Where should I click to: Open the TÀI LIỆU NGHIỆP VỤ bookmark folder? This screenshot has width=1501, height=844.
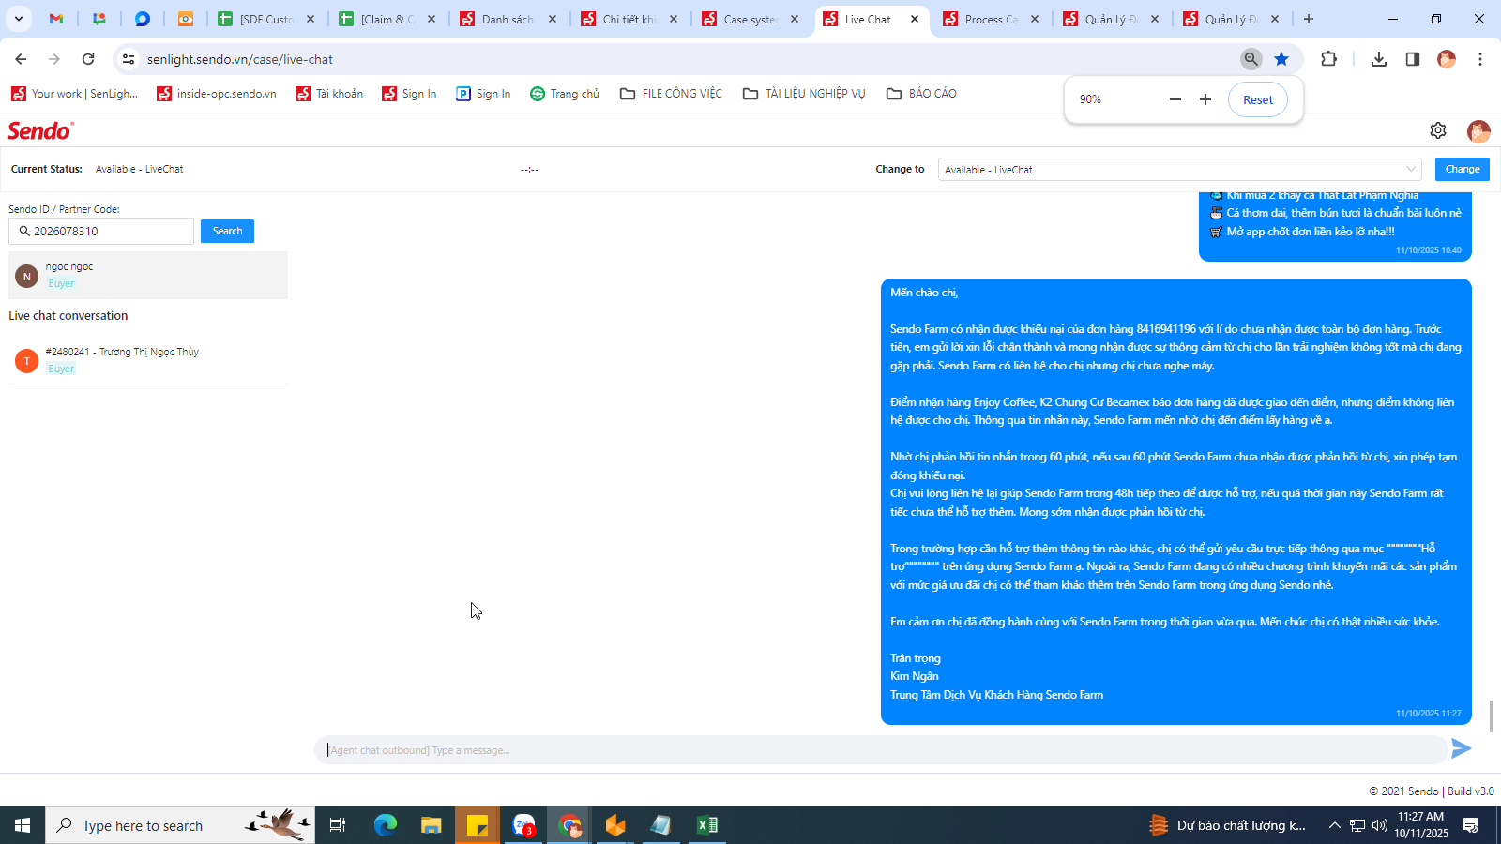804,94
